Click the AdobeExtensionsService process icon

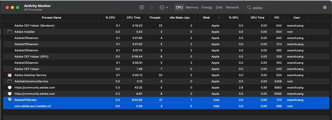(10, 81)
